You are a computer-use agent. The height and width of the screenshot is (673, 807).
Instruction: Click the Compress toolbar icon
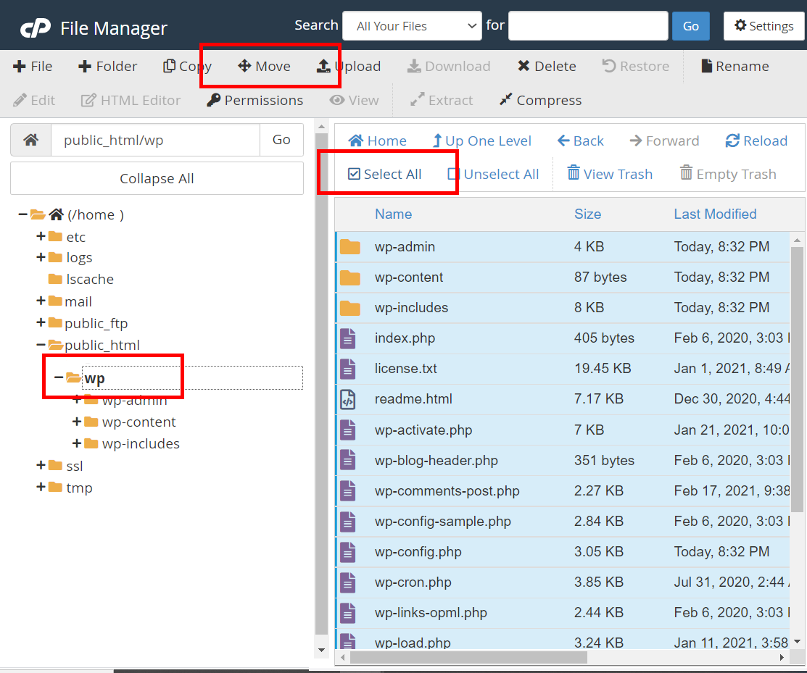click(x=506, y=100)
